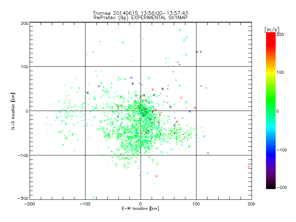Click the 'E-W location [km]' axis label
The width and height of the screenshot is (296, 222).
pos(140,209)
